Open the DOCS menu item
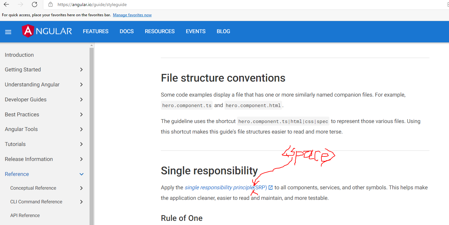449x225 pixels. click(126, 31)
